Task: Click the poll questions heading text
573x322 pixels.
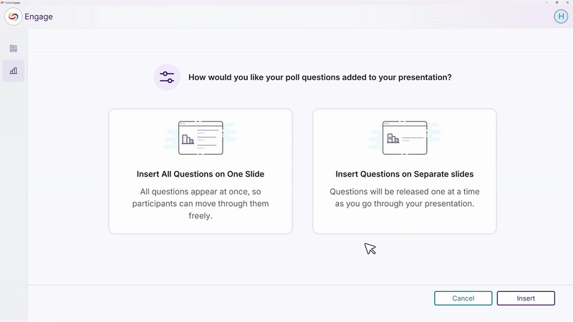Action: click(319, 77)
